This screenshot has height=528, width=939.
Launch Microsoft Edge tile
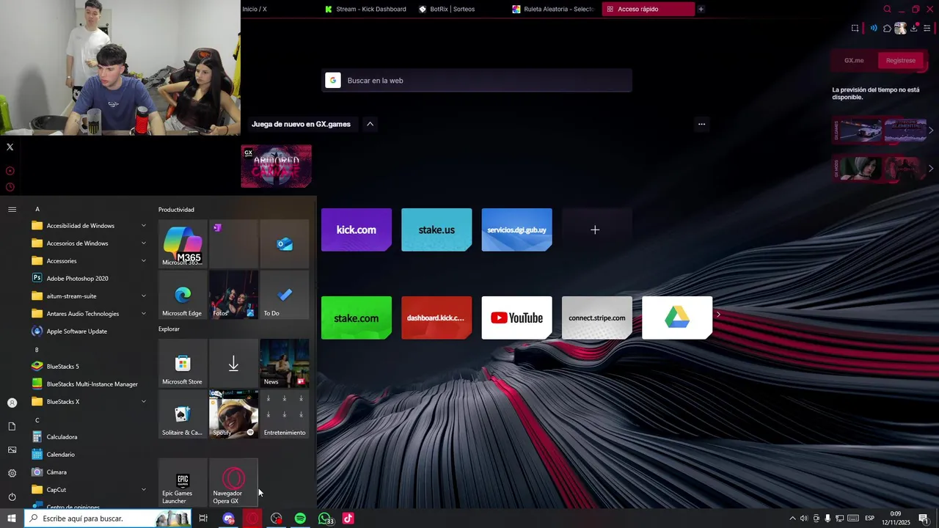(x=183, y=295)
